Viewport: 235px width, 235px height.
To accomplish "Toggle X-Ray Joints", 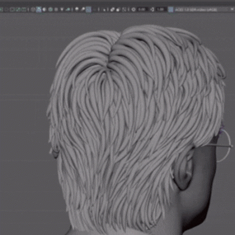I will point(124,9).
